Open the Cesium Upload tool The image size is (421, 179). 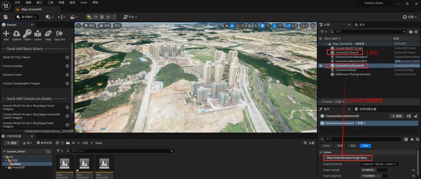(17, 35)
